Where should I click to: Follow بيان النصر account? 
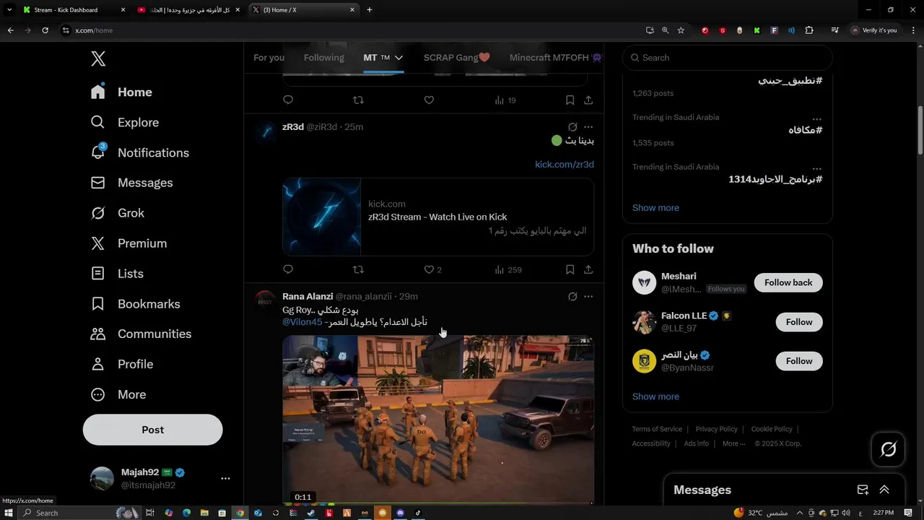(799, 361)
